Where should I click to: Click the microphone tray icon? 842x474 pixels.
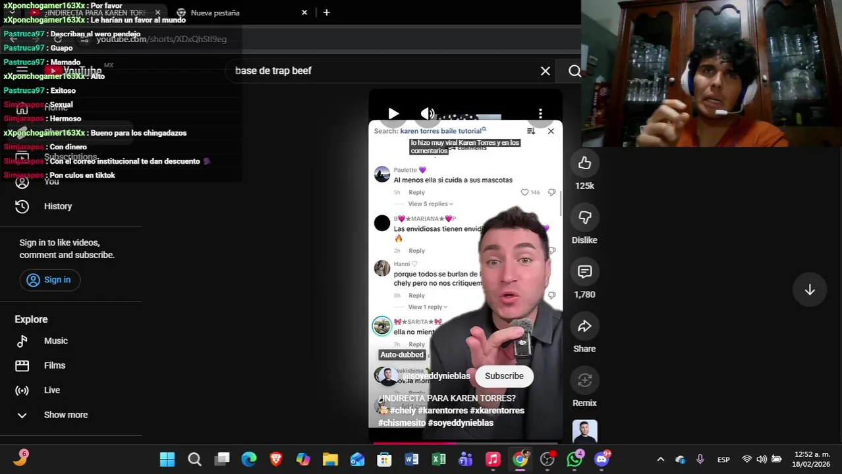(x=700, y=460)
